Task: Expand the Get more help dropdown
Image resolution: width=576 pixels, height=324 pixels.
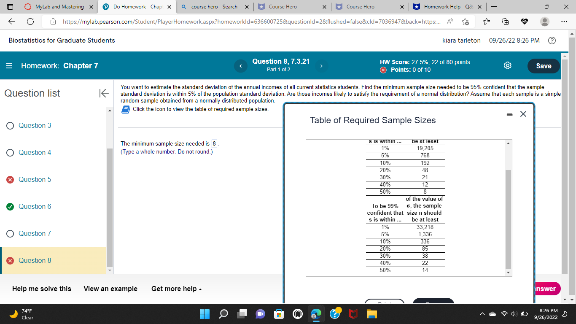Action: (176, 289)
